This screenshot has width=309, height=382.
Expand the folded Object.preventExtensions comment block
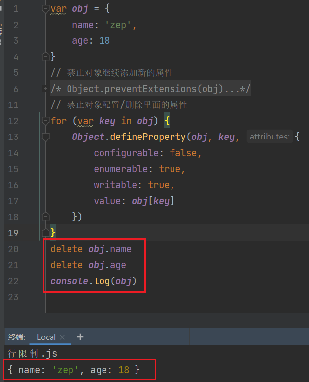pyautogui.click(x=45, y=89)
